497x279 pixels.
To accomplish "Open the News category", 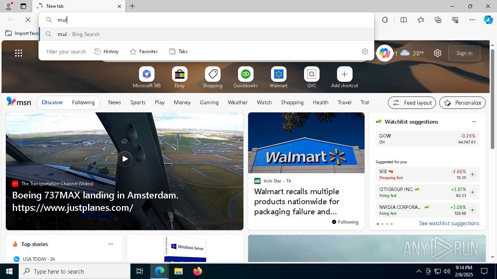I will [115, 102].
